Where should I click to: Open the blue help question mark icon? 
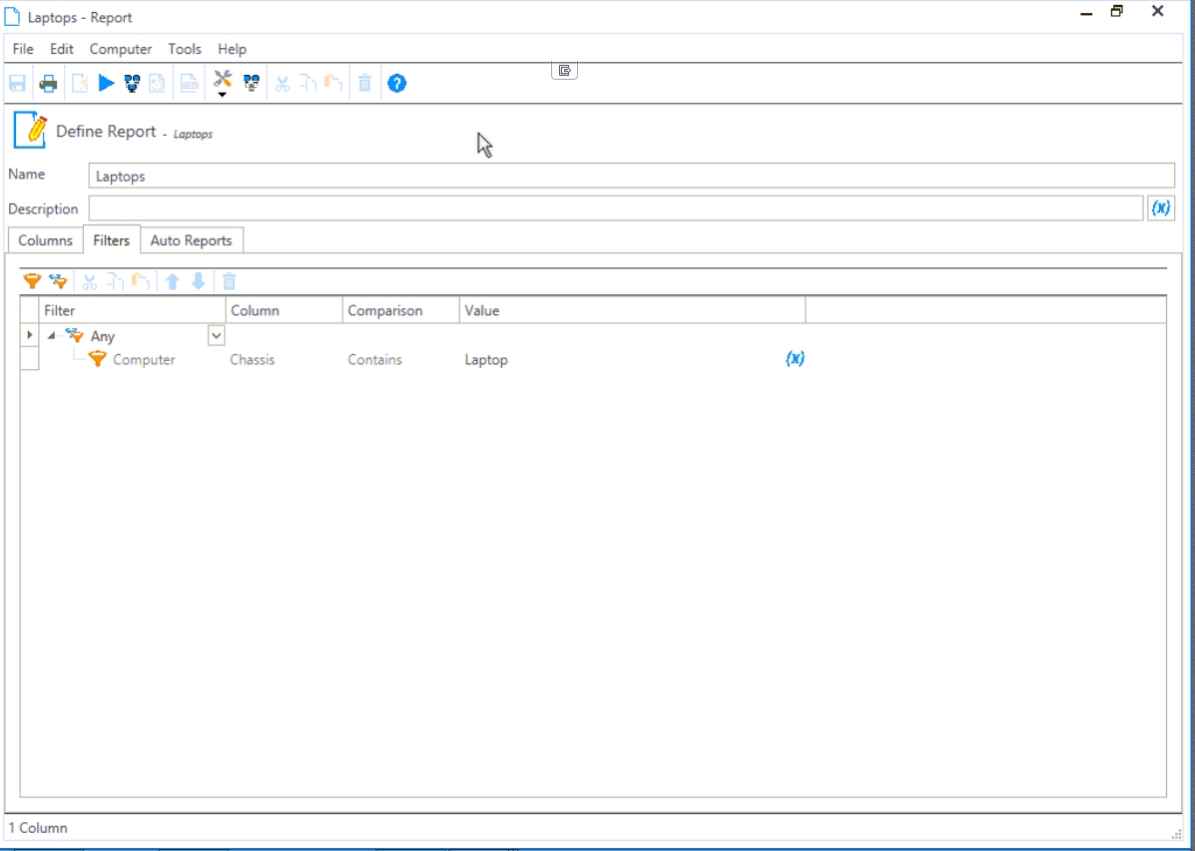tap(396, 84)
